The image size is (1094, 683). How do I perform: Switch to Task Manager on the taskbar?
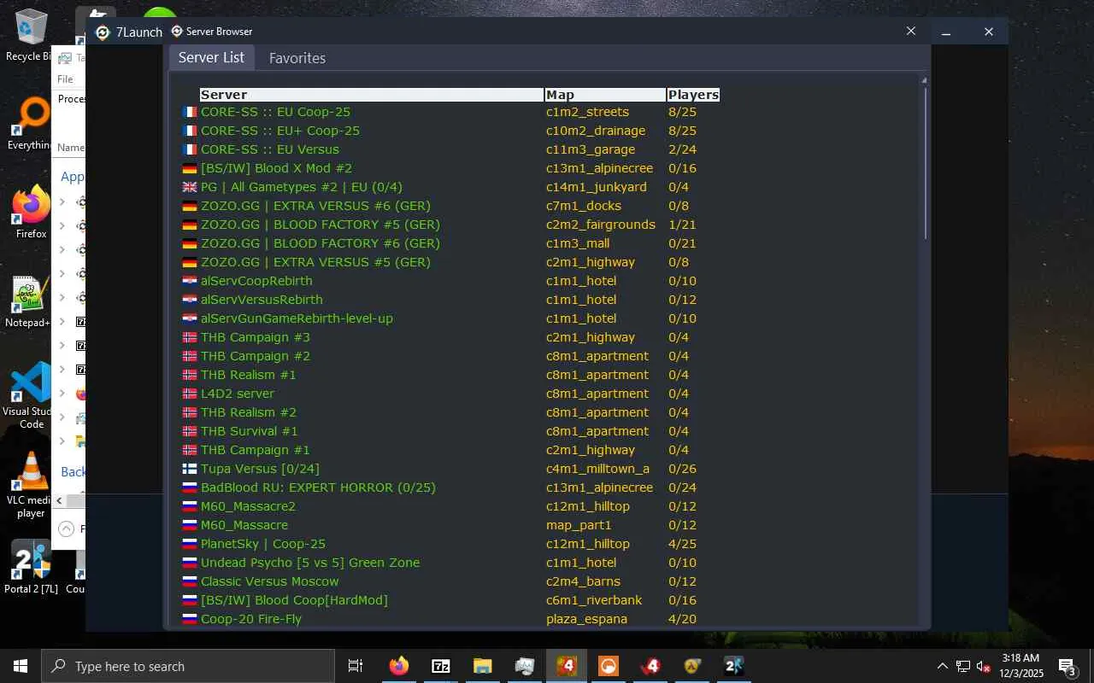coord(525,666)
